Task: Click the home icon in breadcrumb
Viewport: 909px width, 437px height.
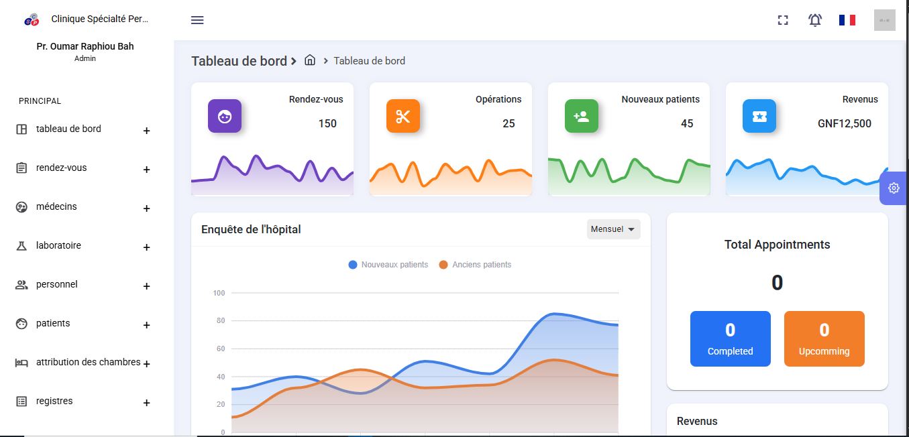Action: pyautogui.click(x=310, y=60)
